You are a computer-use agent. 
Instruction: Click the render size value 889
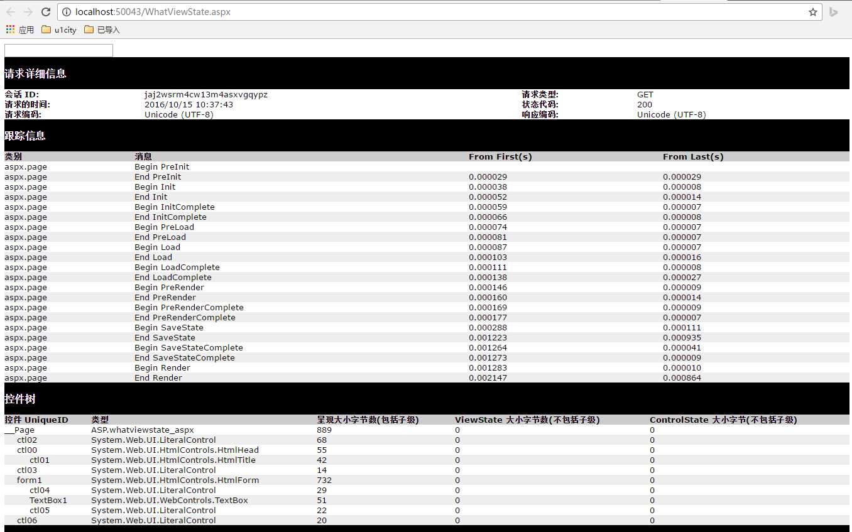click(x=324, y=430)
